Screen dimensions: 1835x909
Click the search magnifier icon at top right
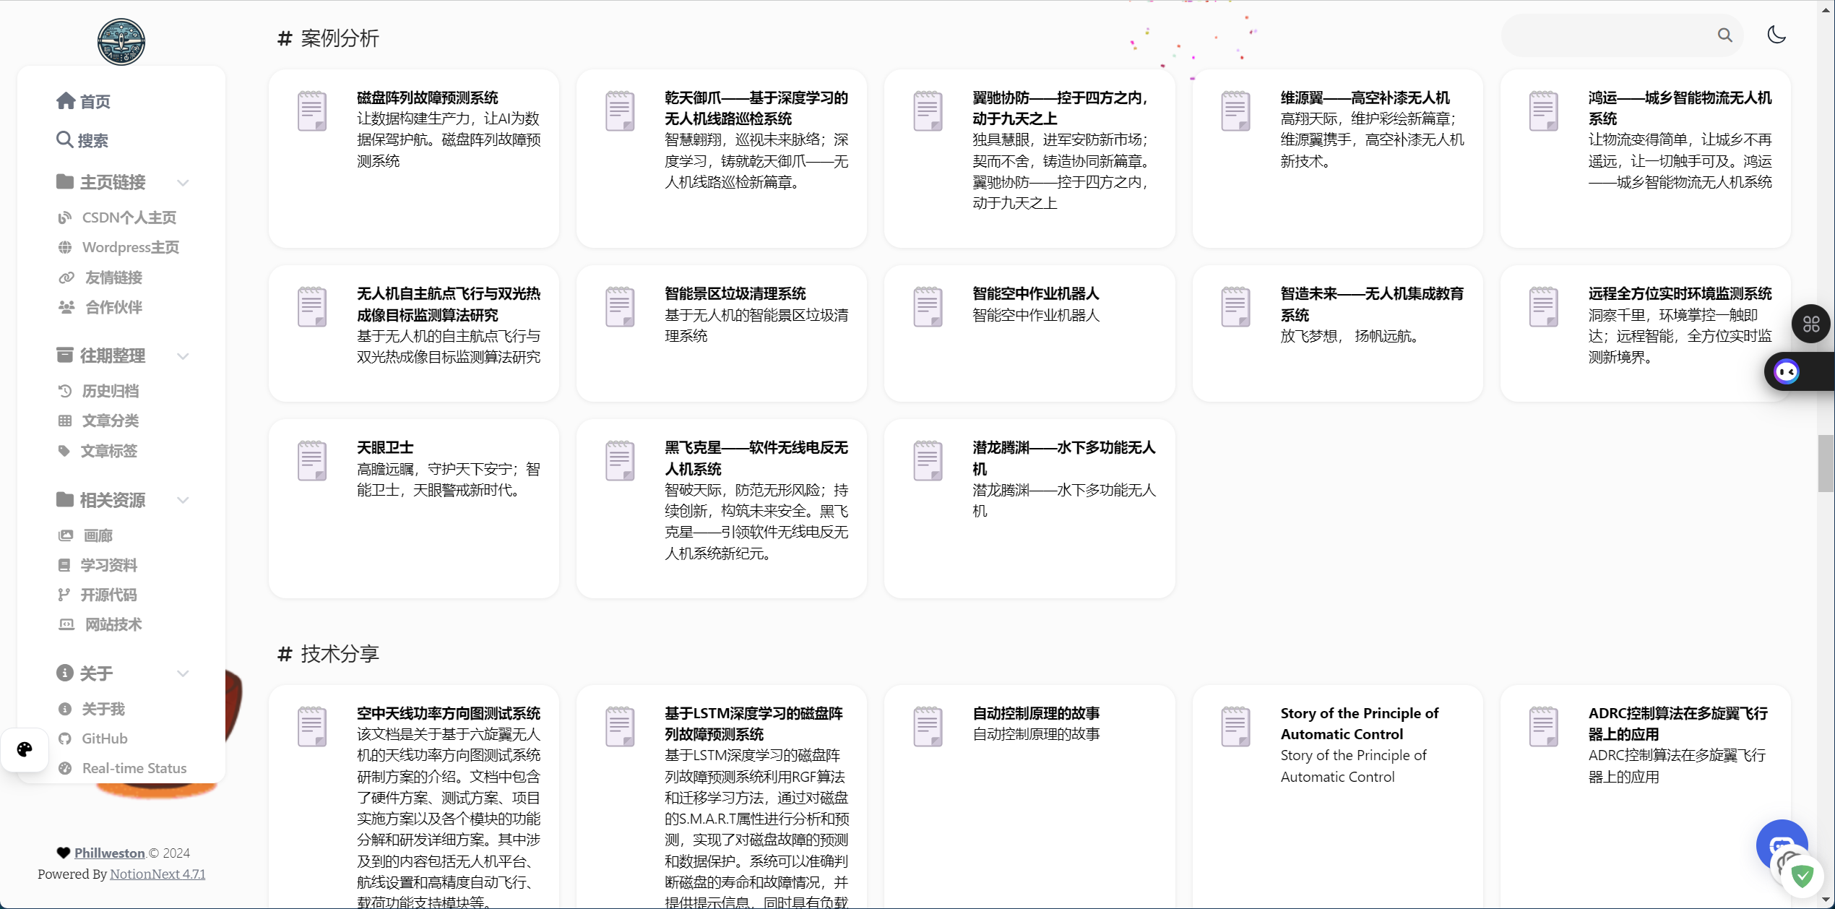click(1724, 35)
